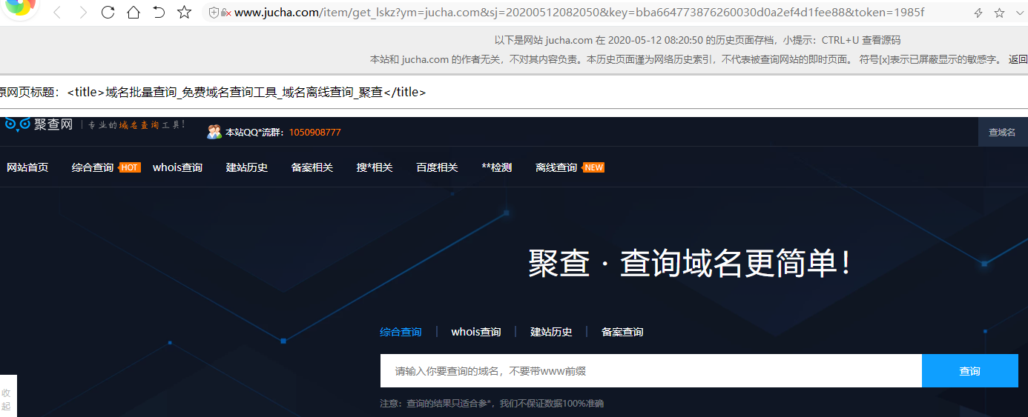Click the browser reload icon
The image size is (1028, 417).
(x=108, y=13)
